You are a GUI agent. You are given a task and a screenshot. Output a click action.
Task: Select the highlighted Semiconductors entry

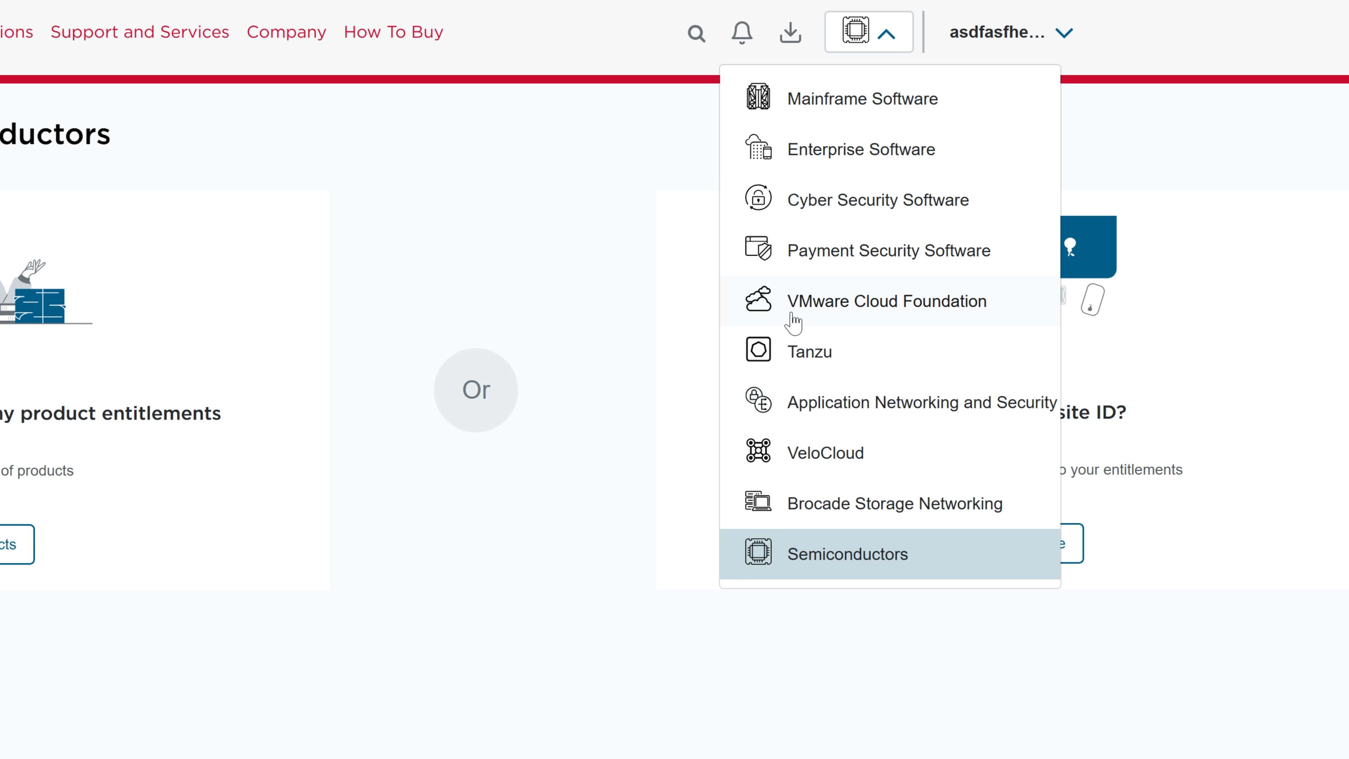coord(890,554)
